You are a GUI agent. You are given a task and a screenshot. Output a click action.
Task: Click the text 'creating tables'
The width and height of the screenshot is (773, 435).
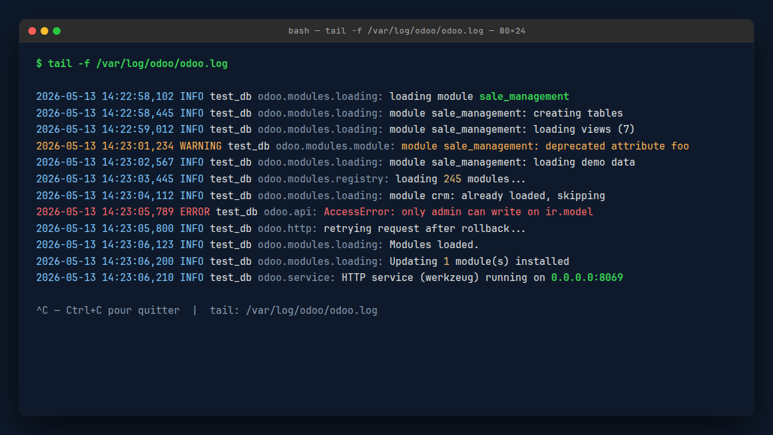tap(578, 113)
